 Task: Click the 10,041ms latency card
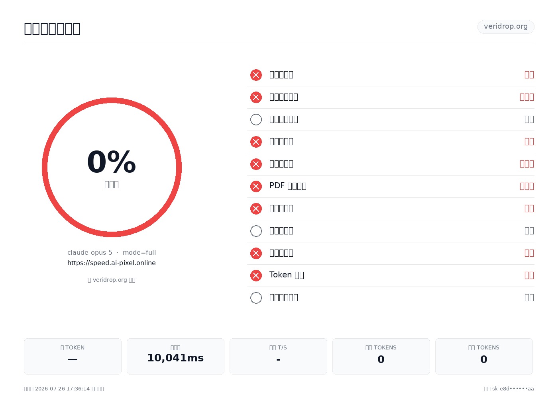click(175, 356)
